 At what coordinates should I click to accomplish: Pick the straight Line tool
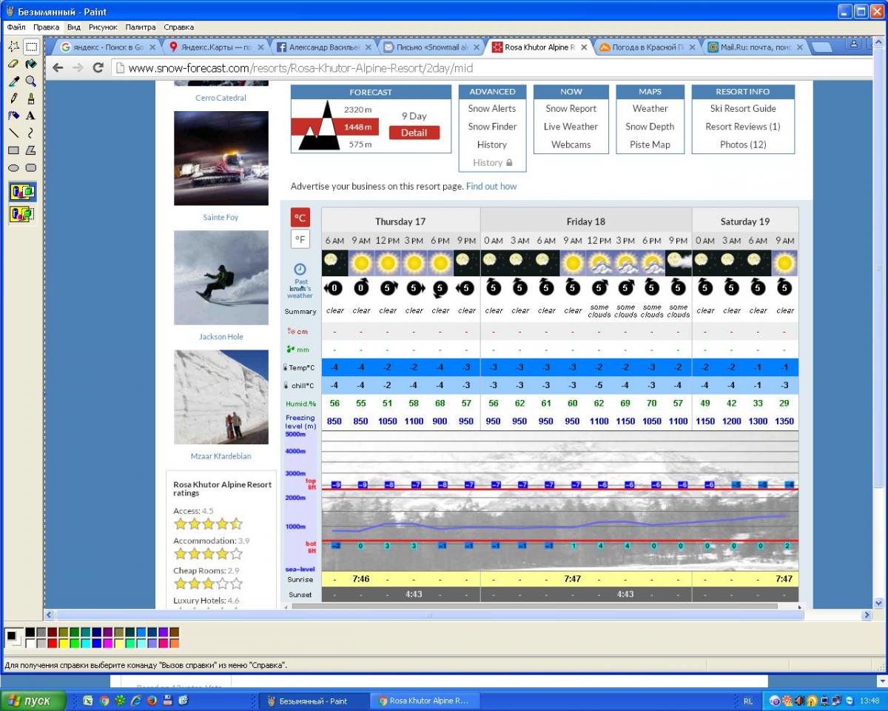[13, 133]
